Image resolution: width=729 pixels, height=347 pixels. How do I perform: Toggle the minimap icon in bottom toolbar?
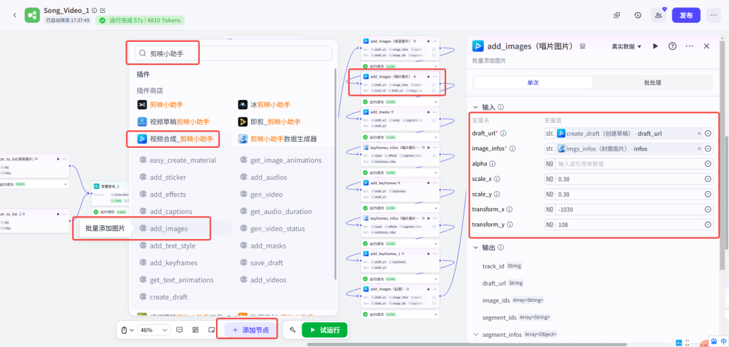(211, 330)
